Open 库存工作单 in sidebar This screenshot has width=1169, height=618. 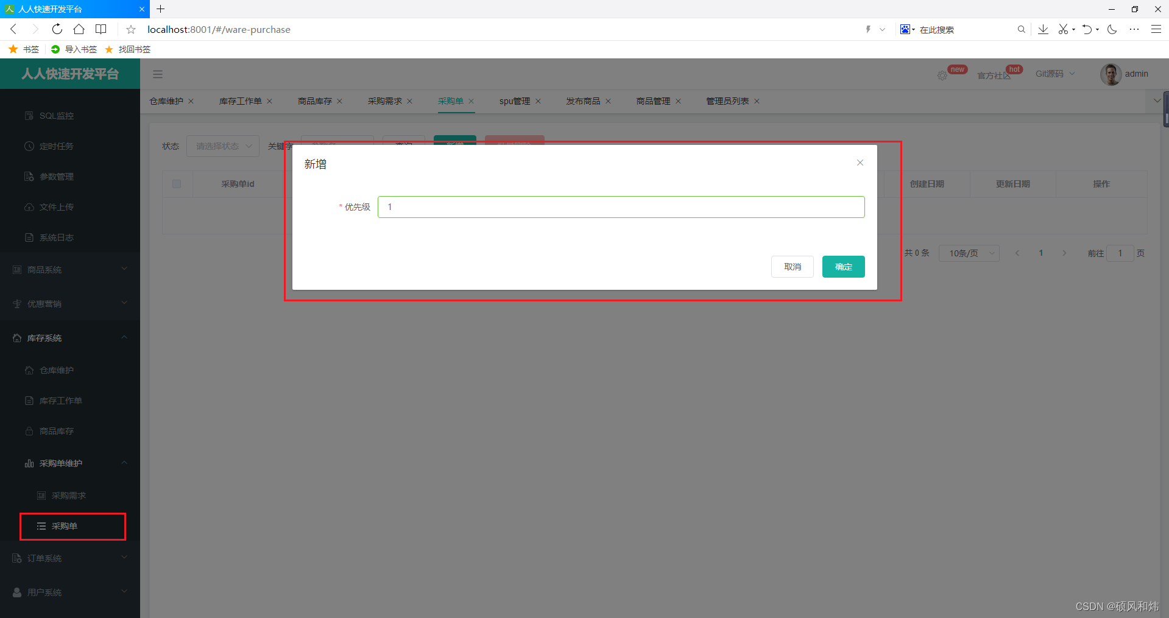click(x=70, y=401)
